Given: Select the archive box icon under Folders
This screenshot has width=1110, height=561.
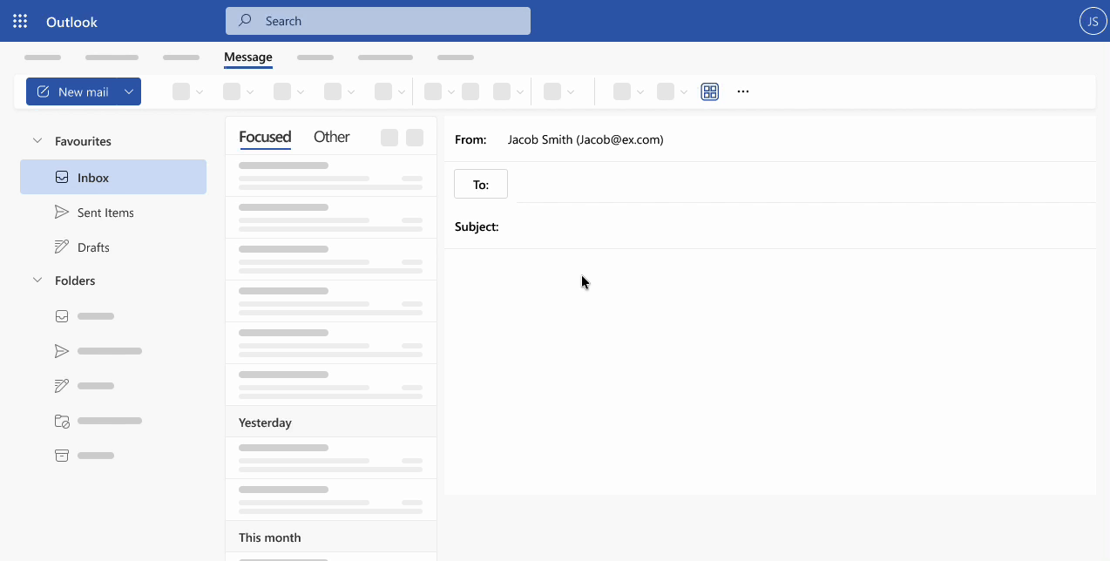Looking at the screenshot, I should [x=62, y=456].
